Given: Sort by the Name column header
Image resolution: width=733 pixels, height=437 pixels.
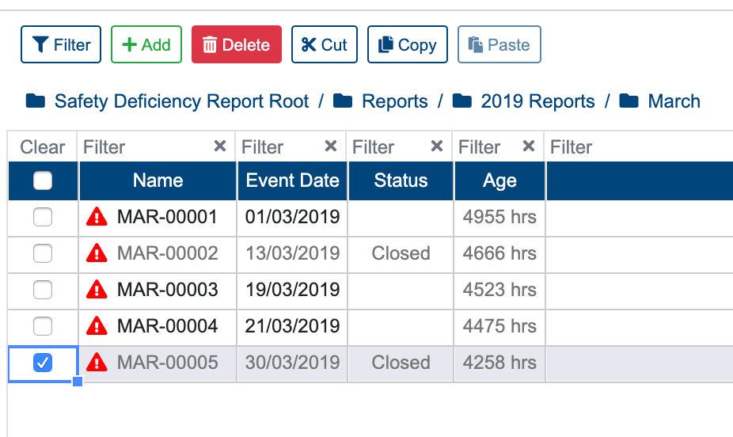Looking at the screenshot, I should (158, 180).
